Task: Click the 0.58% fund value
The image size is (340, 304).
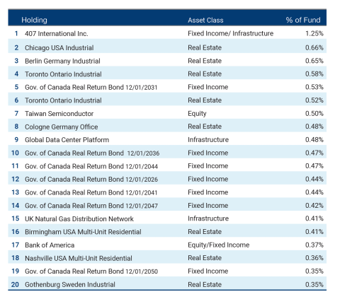Action: point(314,74)
